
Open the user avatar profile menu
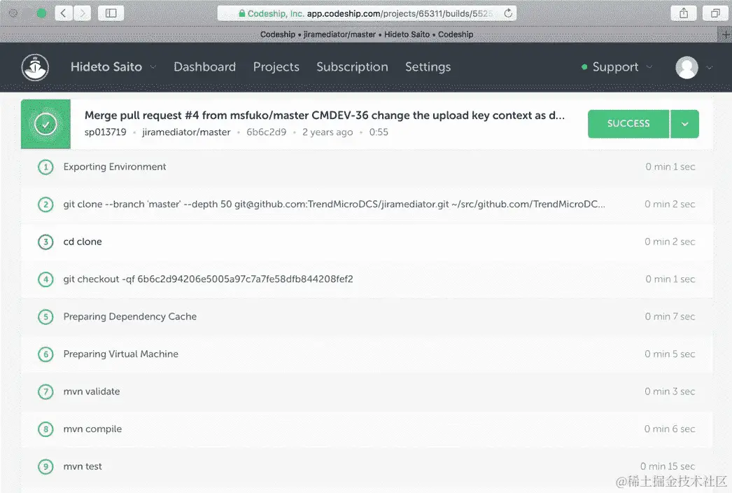click(687, 67)
